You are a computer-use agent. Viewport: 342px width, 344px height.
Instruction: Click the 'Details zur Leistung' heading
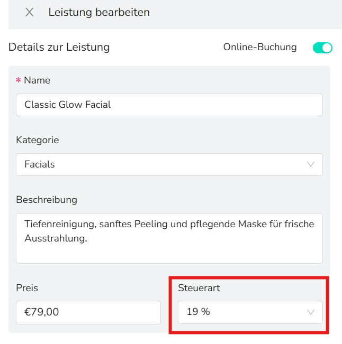[x=59, y=47]
